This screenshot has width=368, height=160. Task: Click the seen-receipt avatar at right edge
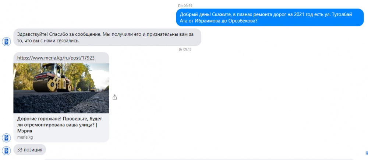[367, 153]
